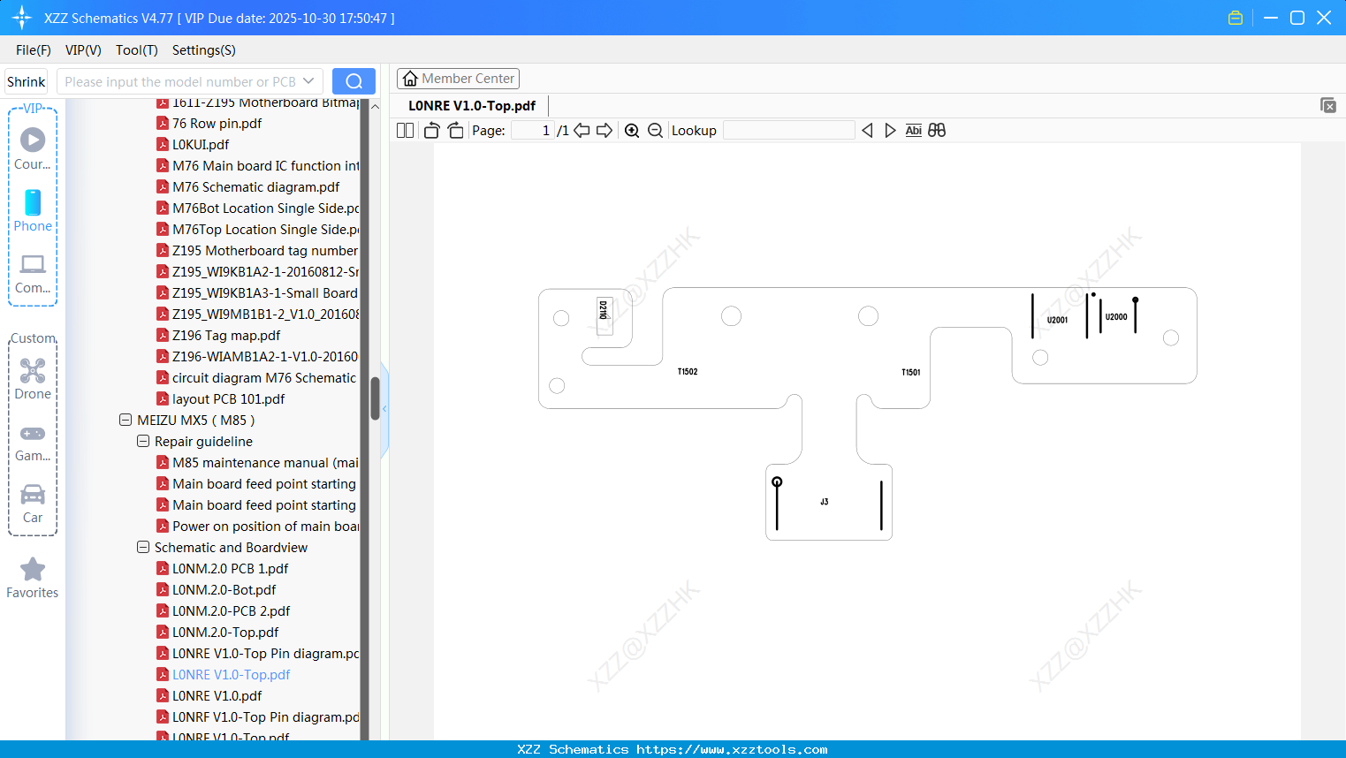Open M76 Schematic diagram.pdf
Screen dimensions: 1346x758
click(x=255, y=187)
